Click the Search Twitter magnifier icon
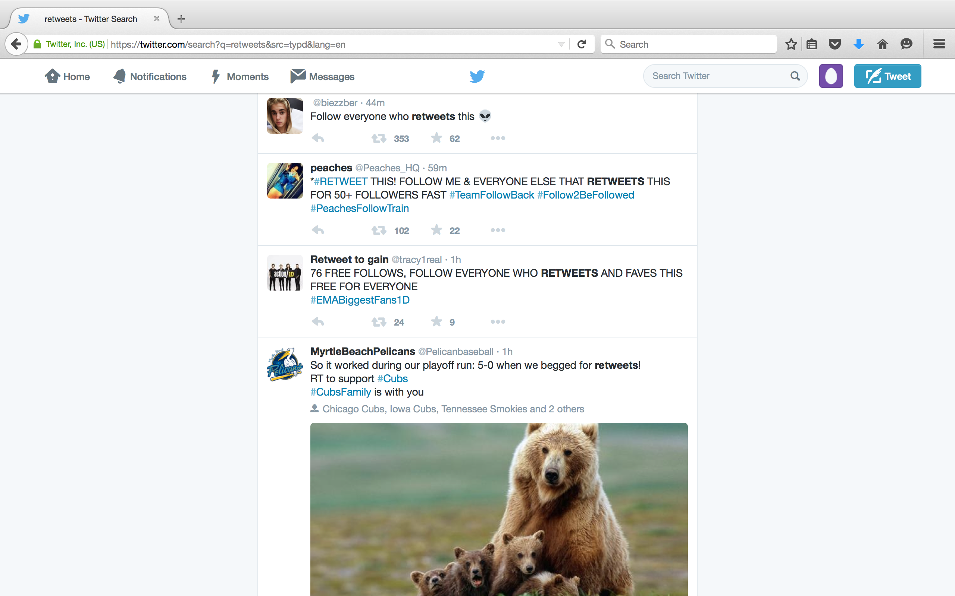This screenshot has width=955, height=596. pos(795,76)
